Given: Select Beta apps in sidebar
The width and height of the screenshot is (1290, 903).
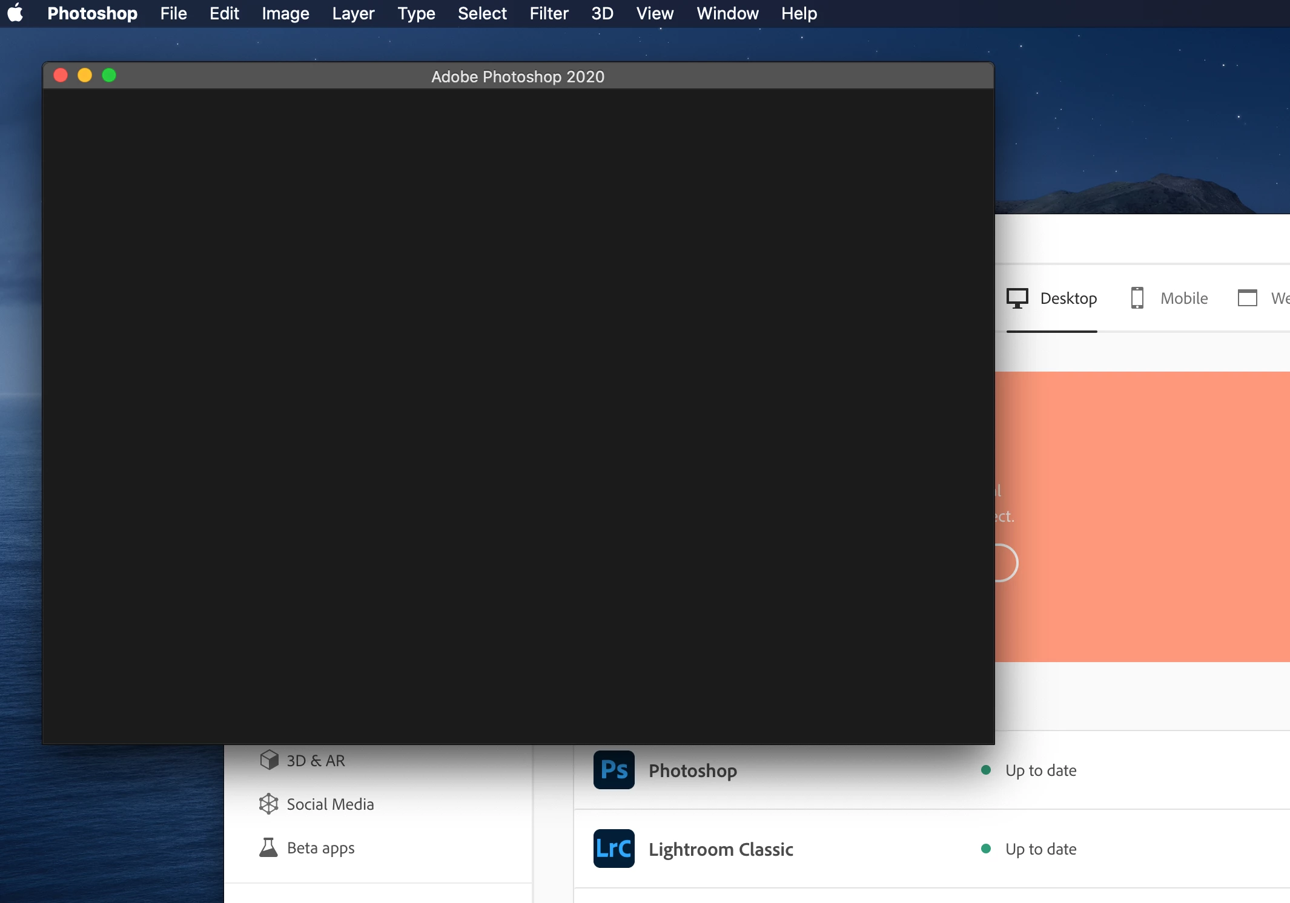Looking at the screenshot, I should (320, 848).
